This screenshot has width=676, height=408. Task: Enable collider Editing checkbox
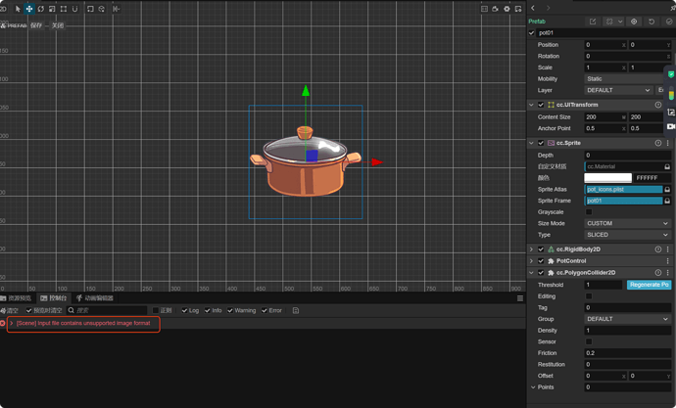point(589,296)
